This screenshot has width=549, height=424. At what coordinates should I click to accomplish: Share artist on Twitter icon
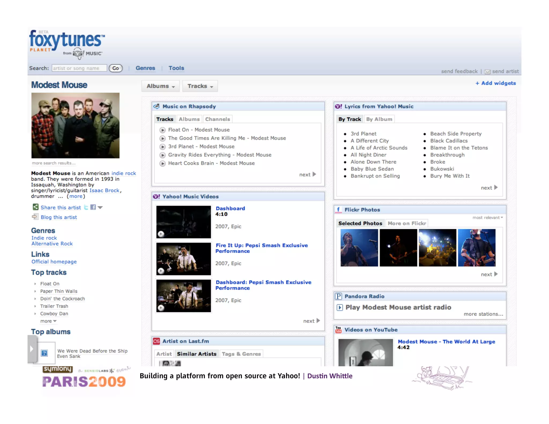click(86, 207)
